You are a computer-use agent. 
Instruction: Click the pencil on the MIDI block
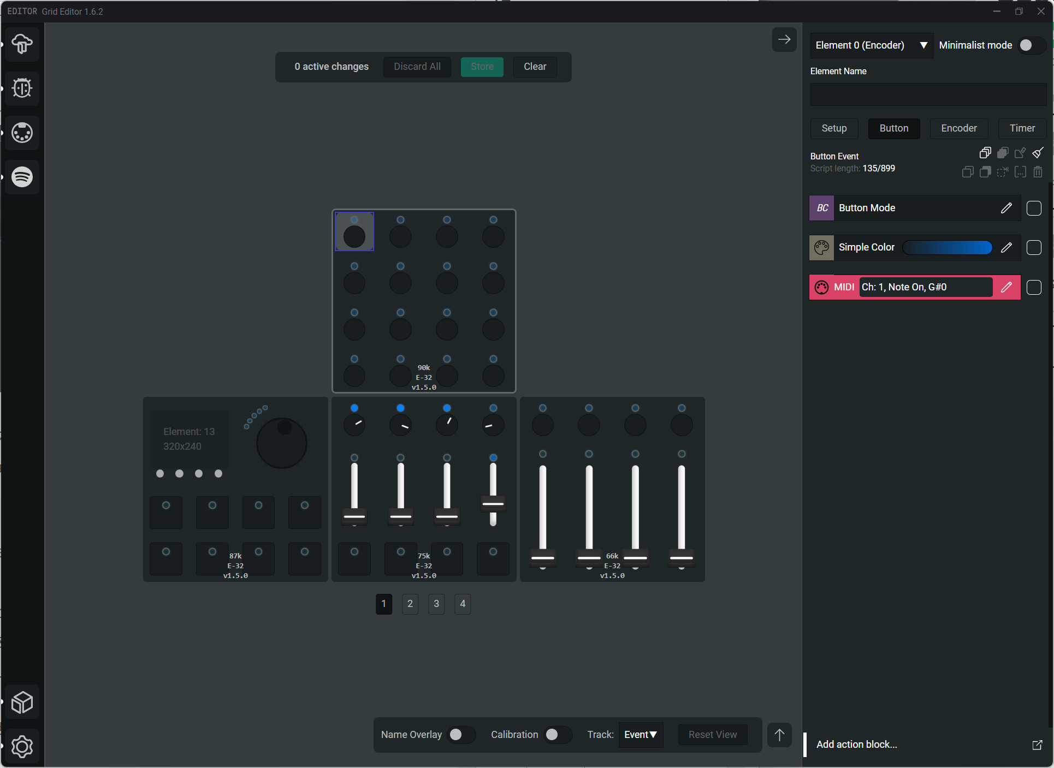click(x=1006, y=287)
